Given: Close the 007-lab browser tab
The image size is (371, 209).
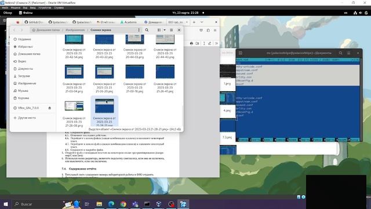Looking at the screenshot, I should [187, 22].
